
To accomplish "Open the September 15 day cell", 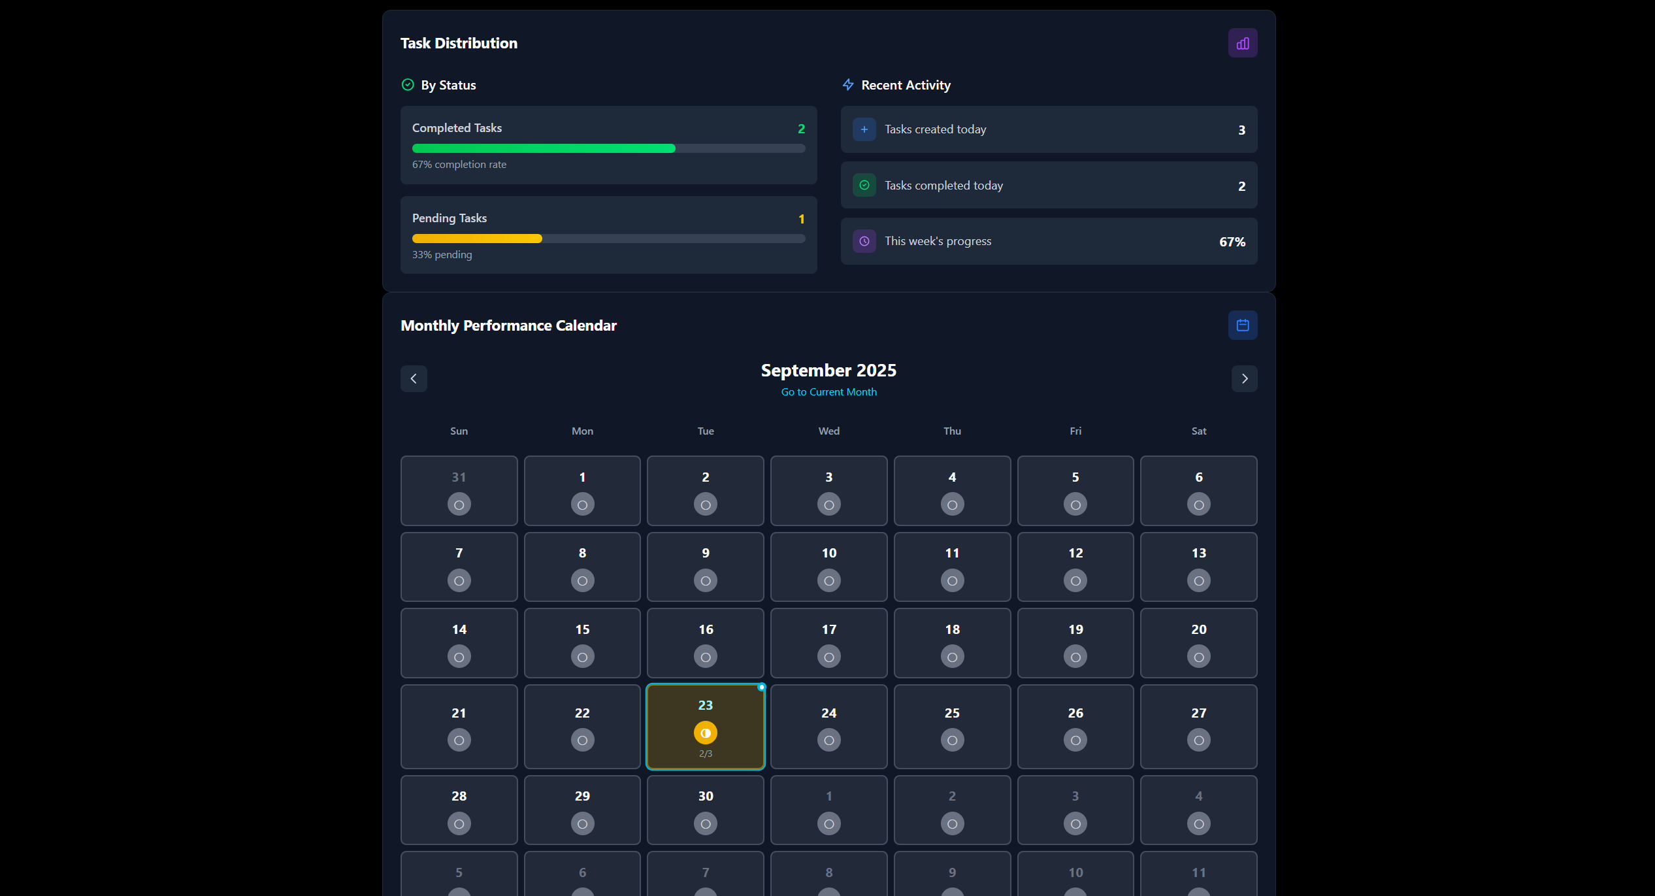I will pyautogui.click(x=582, y=643).
